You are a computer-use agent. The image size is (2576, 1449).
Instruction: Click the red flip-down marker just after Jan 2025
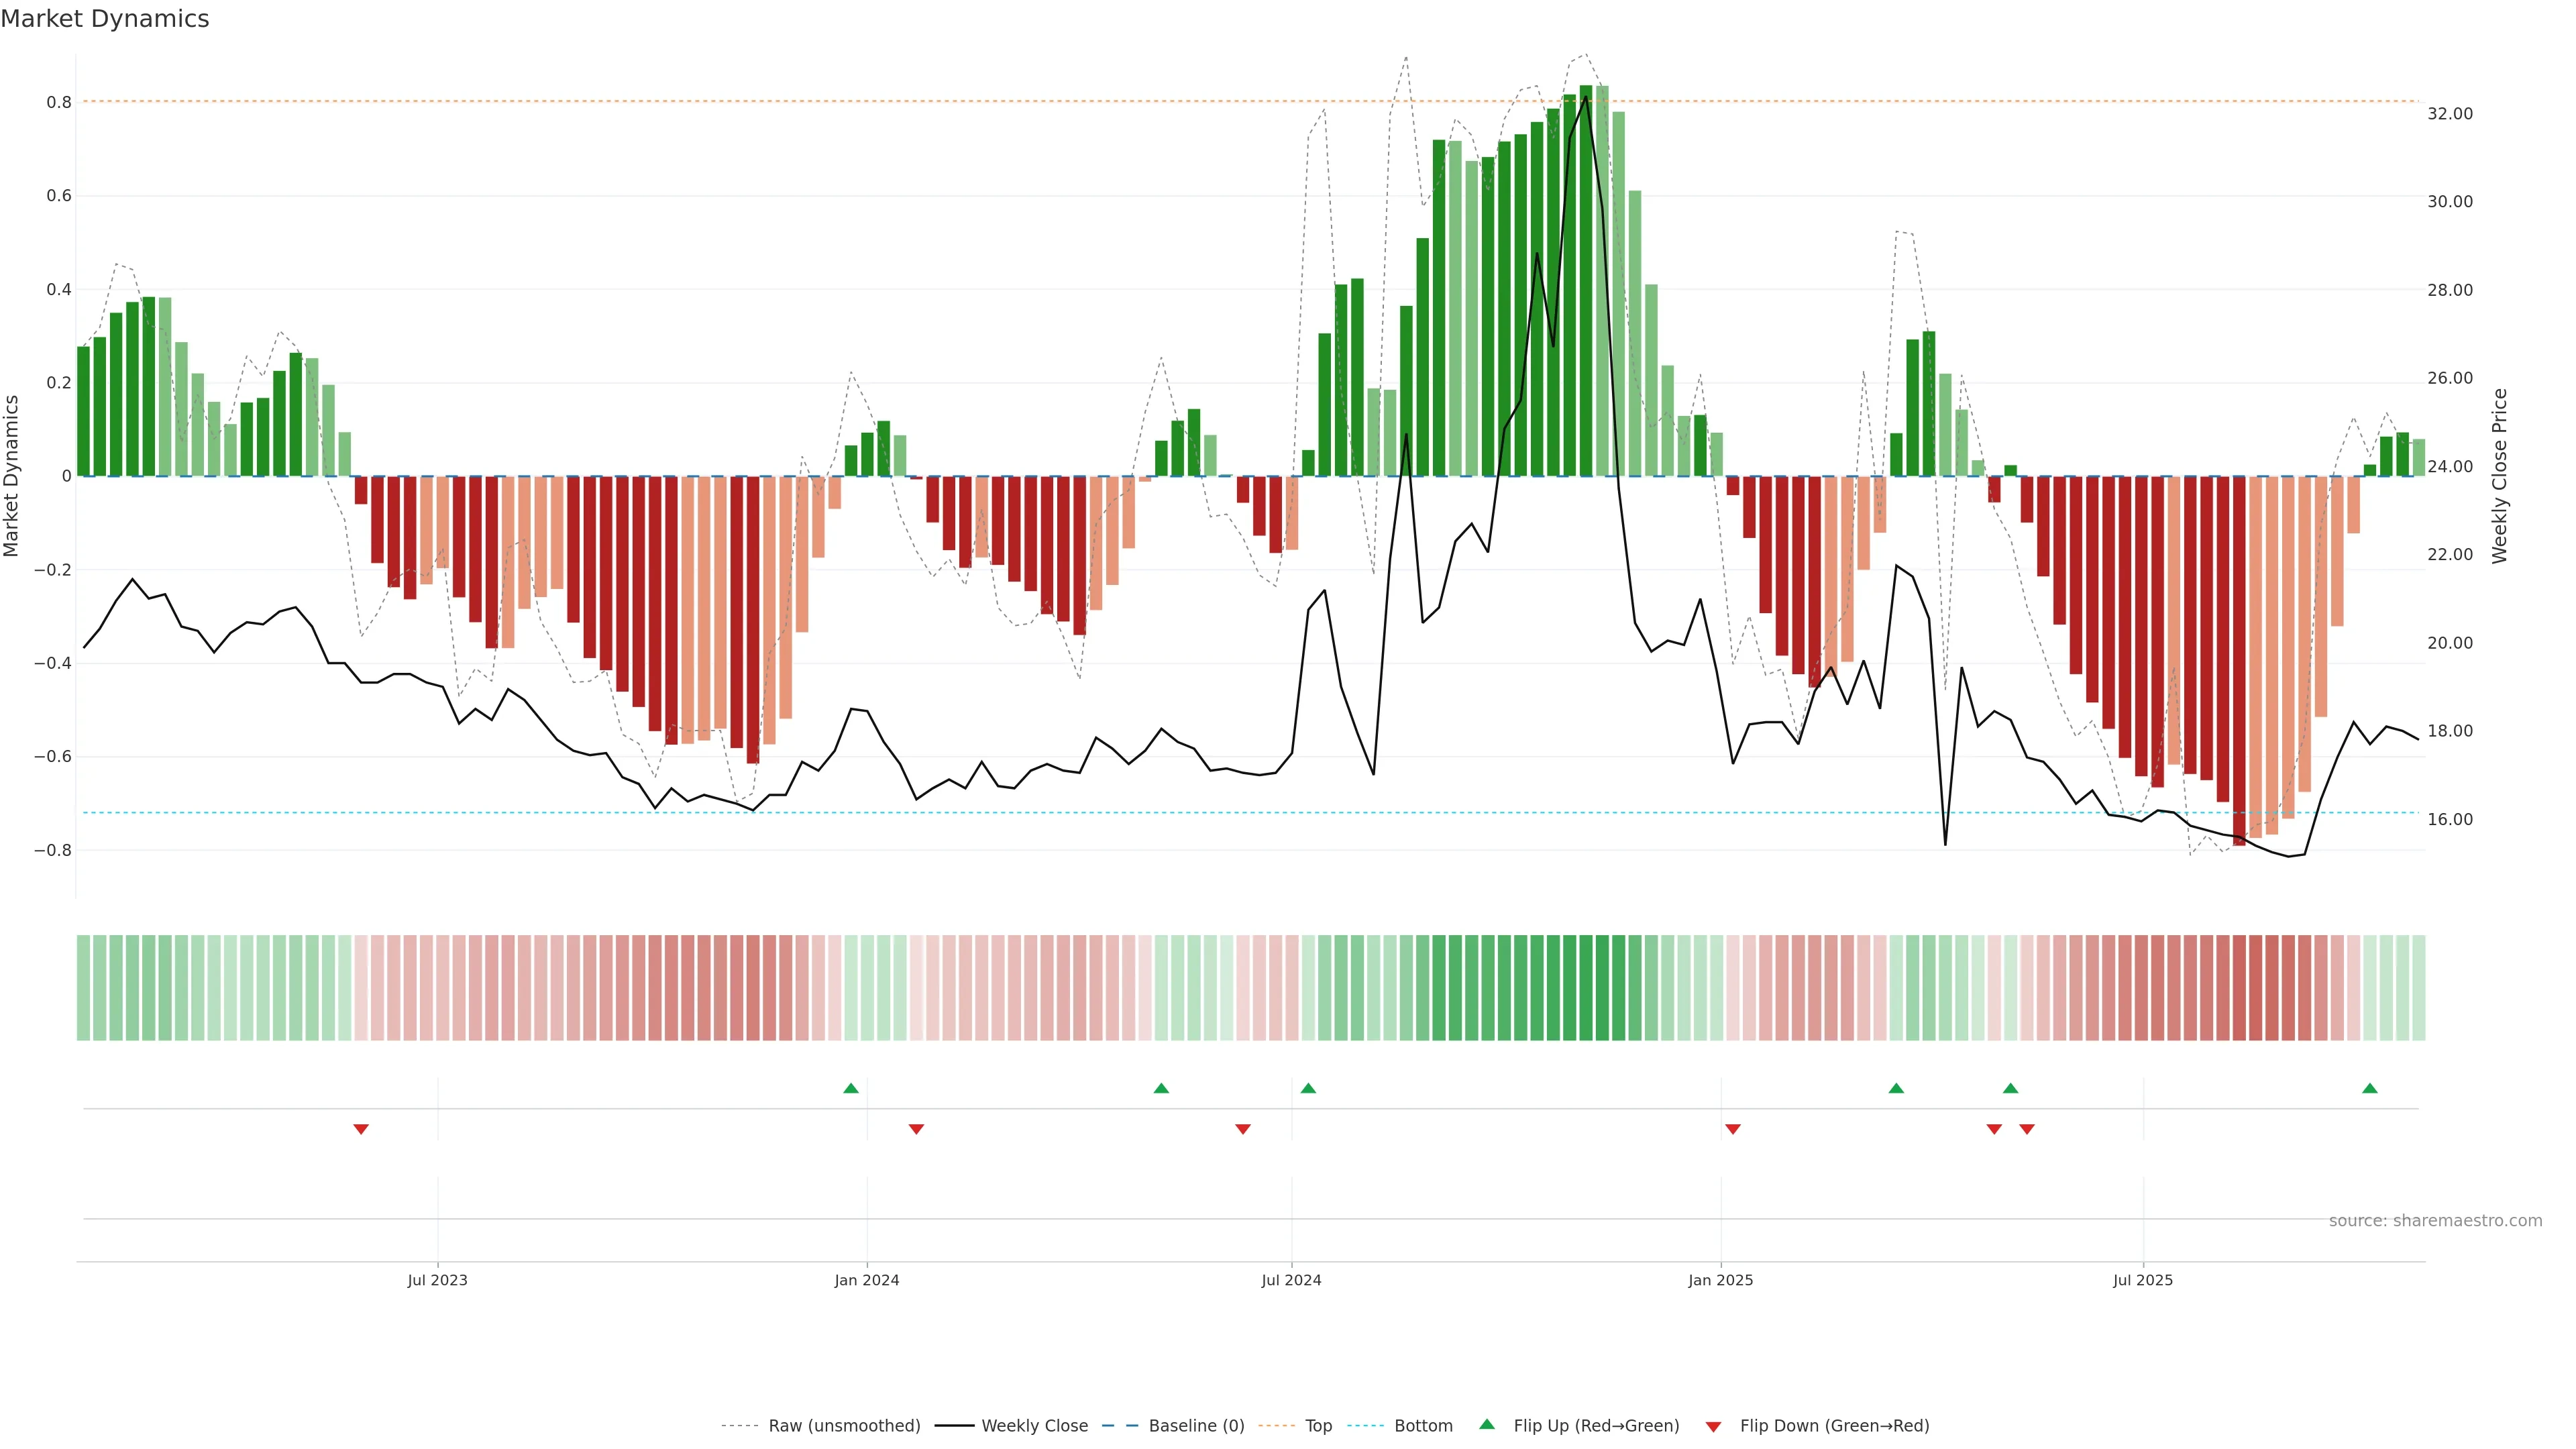(1733, 1129)
